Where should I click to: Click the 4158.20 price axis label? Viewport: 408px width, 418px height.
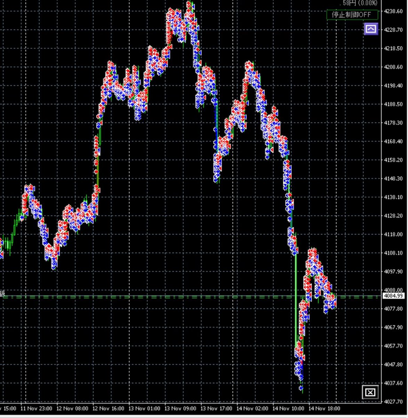(393, 160)
